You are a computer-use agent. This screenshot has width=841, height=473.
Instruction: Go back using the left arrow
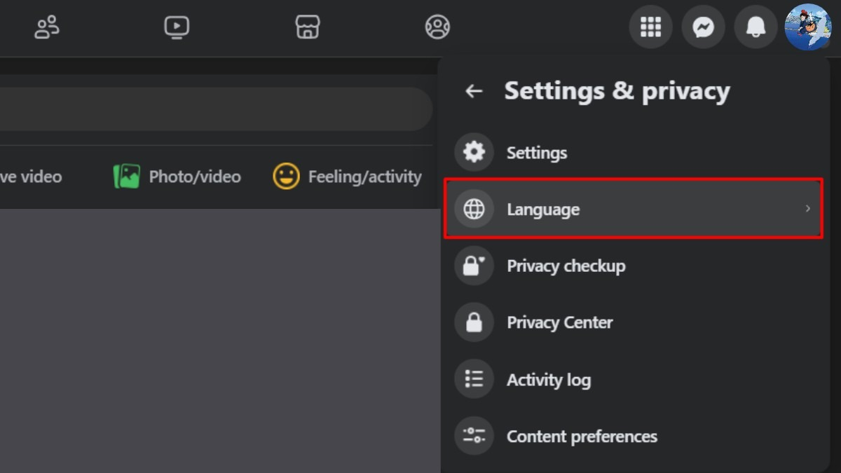pyautogui.click(x=474, y=91)
